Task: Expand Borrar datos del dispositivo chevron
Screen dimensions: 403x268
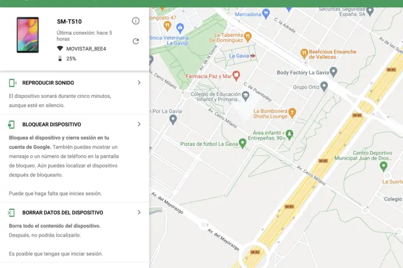Action: (x=139, y=212)
